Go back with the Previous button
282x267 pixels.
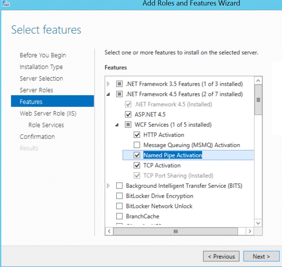pyautogui.click(x=221, y=256)
